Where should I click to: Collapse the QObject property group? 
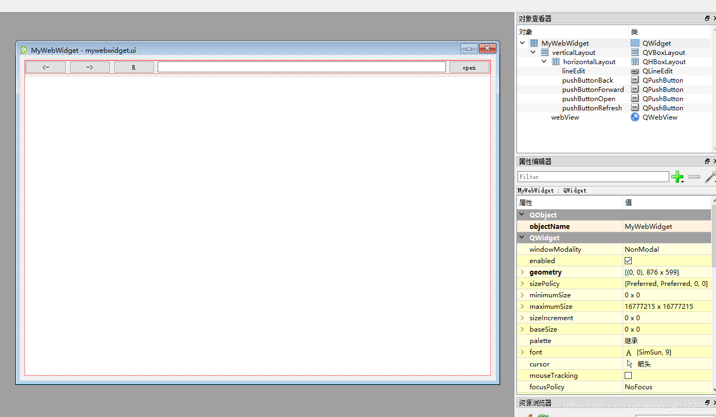522,215
